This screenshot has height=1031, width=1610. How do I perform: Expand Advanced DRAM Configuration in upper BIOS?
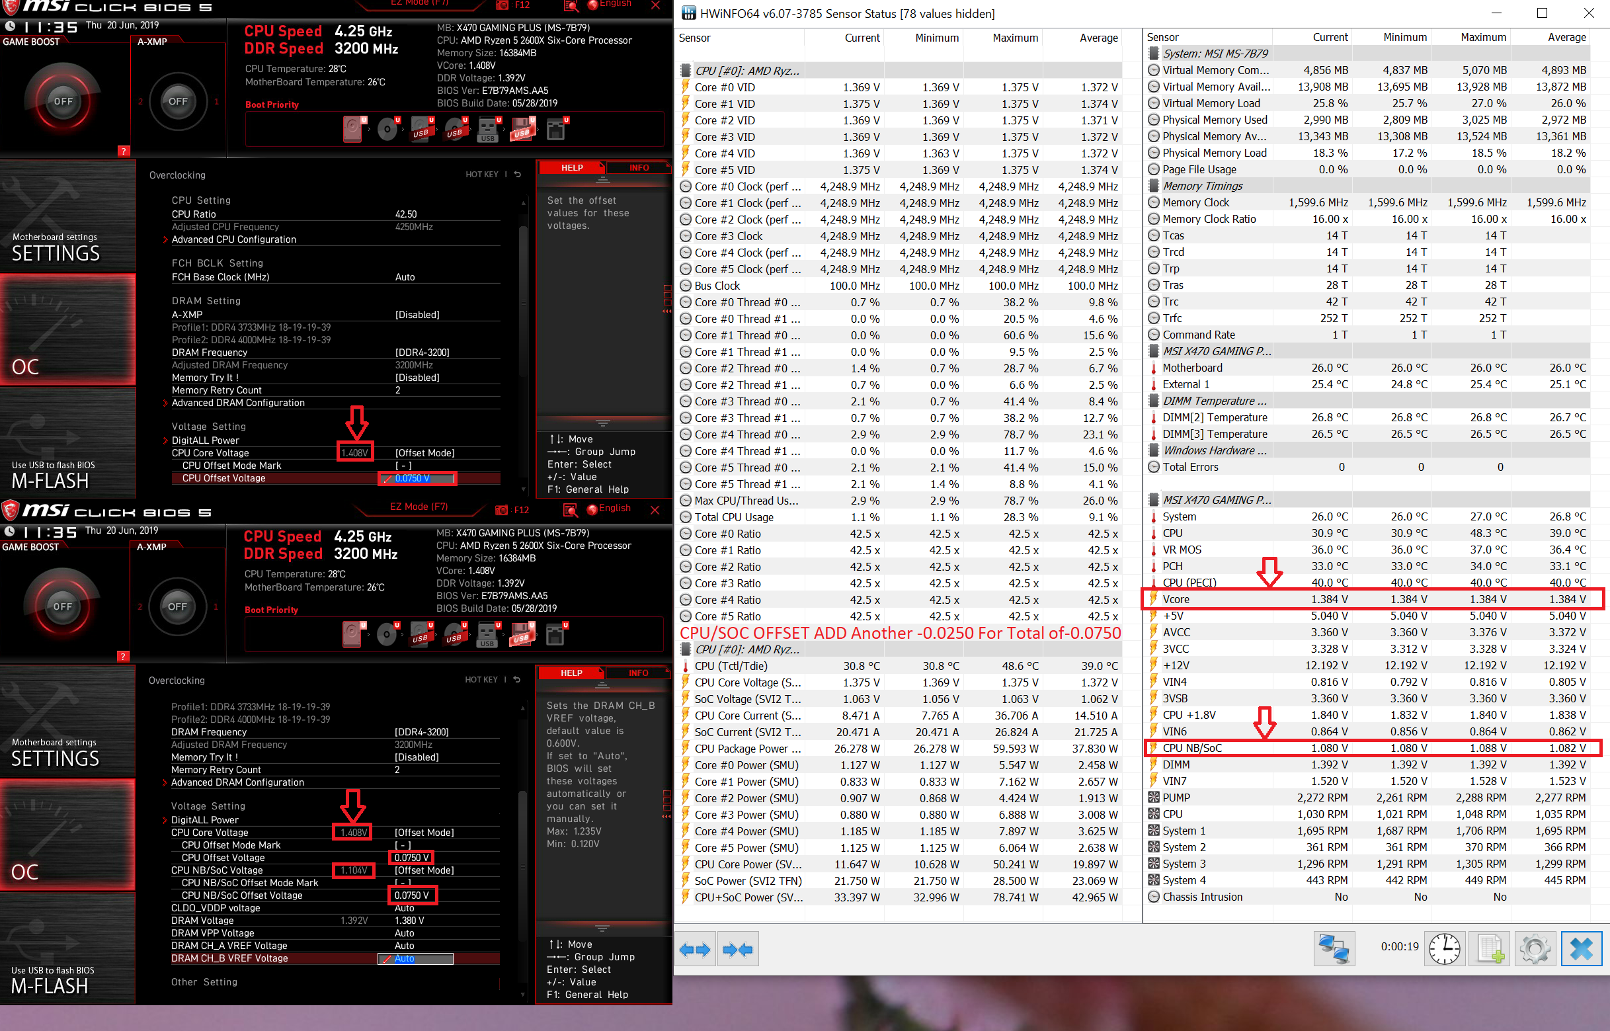238,403
